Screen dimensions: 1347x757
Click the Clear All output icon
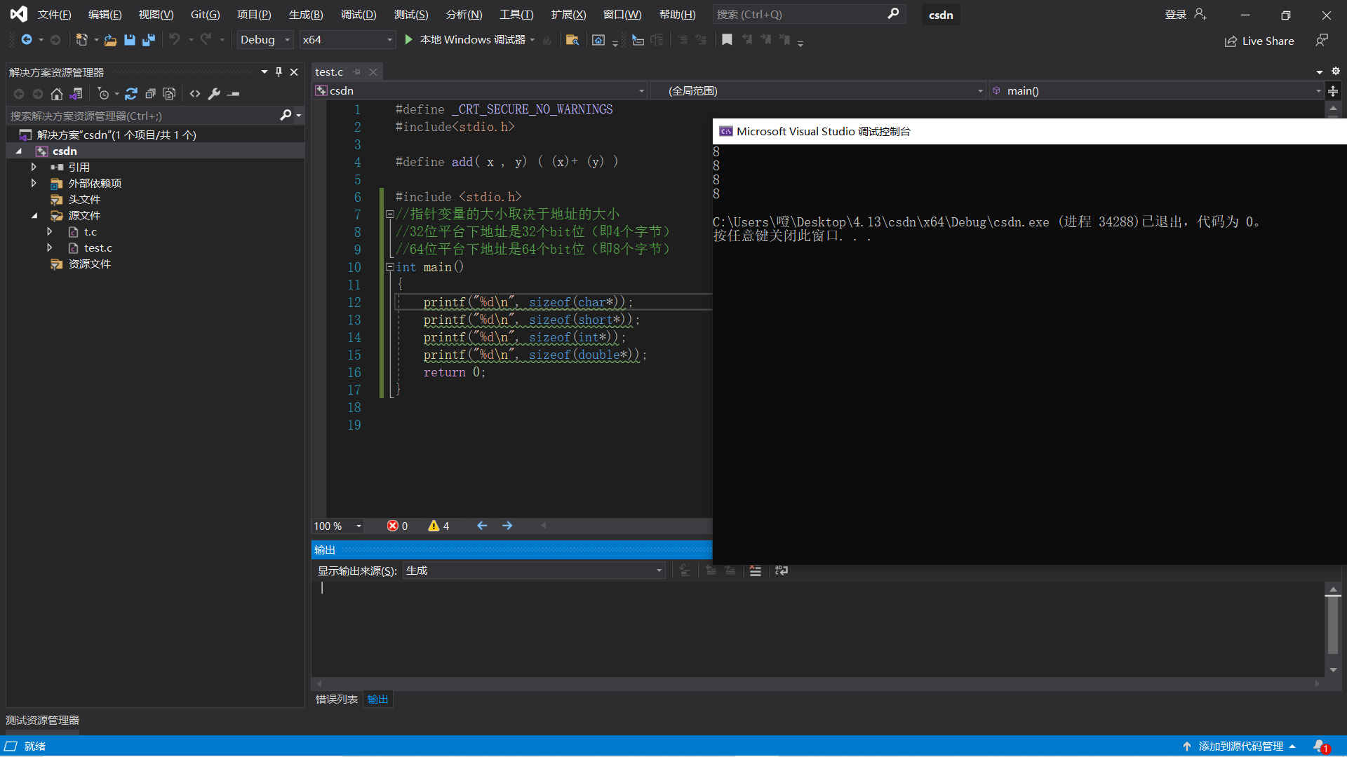coord(755,571)
